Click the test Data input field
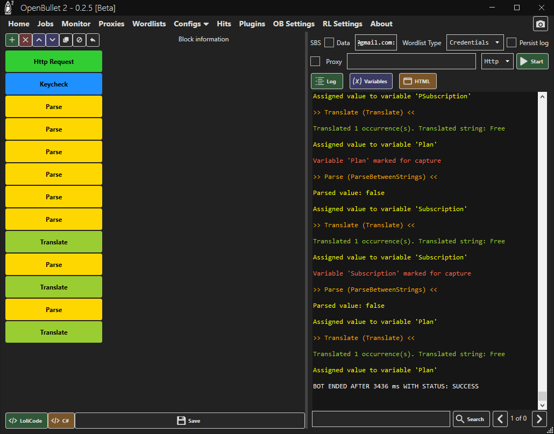This screenshot has width=554, height=434. pyautogui.click(x=375, y=42)
